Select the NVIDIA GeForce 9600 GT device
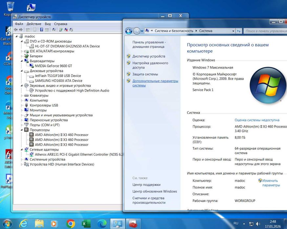Image resolution: width=287 pixels, height=229 pixels. [x=53, y=66]
